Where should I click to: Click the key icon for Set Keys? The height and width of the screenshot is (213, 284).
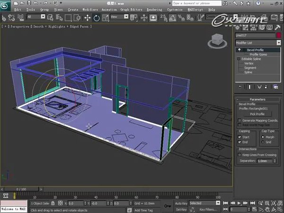tap(167, 206)
